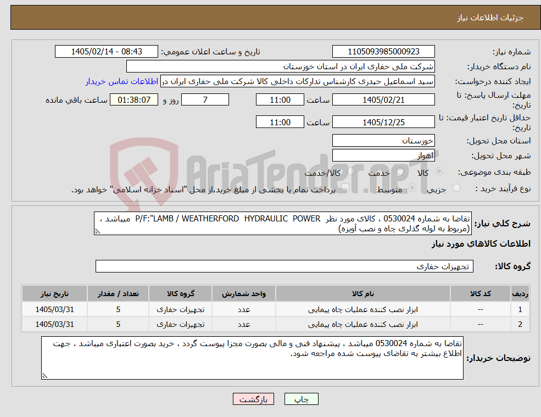Image resolution: width=541 pixels, height=417 pixels.
Task: Click row 2 date cell 1405/03/31
Action: [54, 324]
